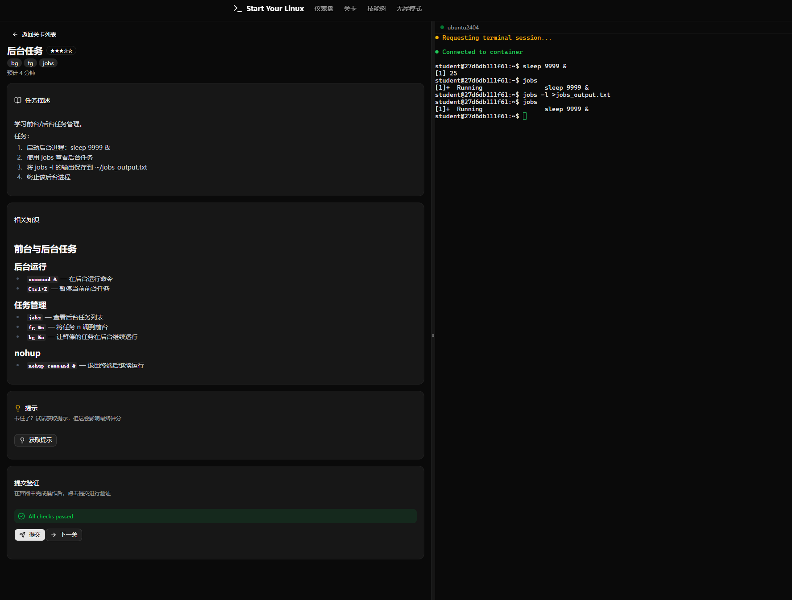
Task: Select the bg tag
Action: [x=15, y=63]
